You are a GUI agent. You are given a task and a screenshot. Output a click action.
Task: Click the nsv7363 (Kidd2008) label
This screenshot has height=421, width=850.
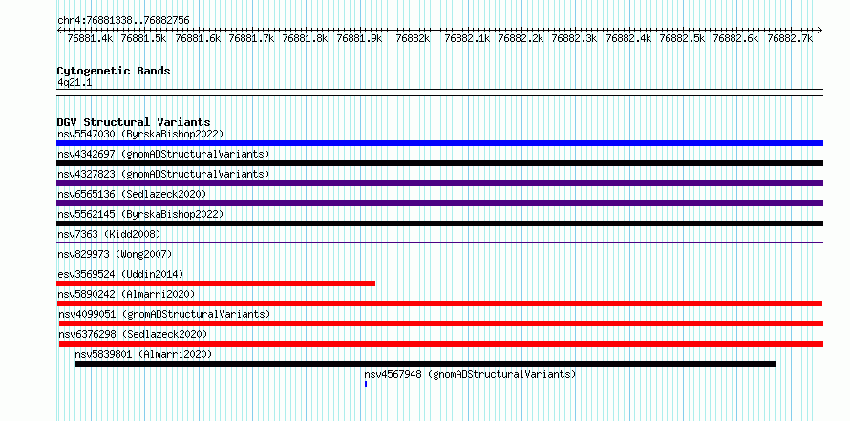[109, 234]
